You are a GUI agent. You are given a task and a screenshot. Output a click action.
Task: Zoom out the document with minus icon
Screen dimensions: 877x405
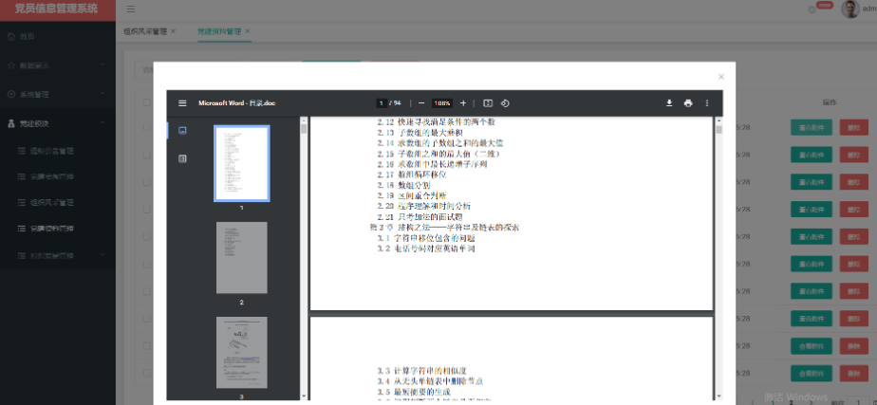tap(421, 103)
